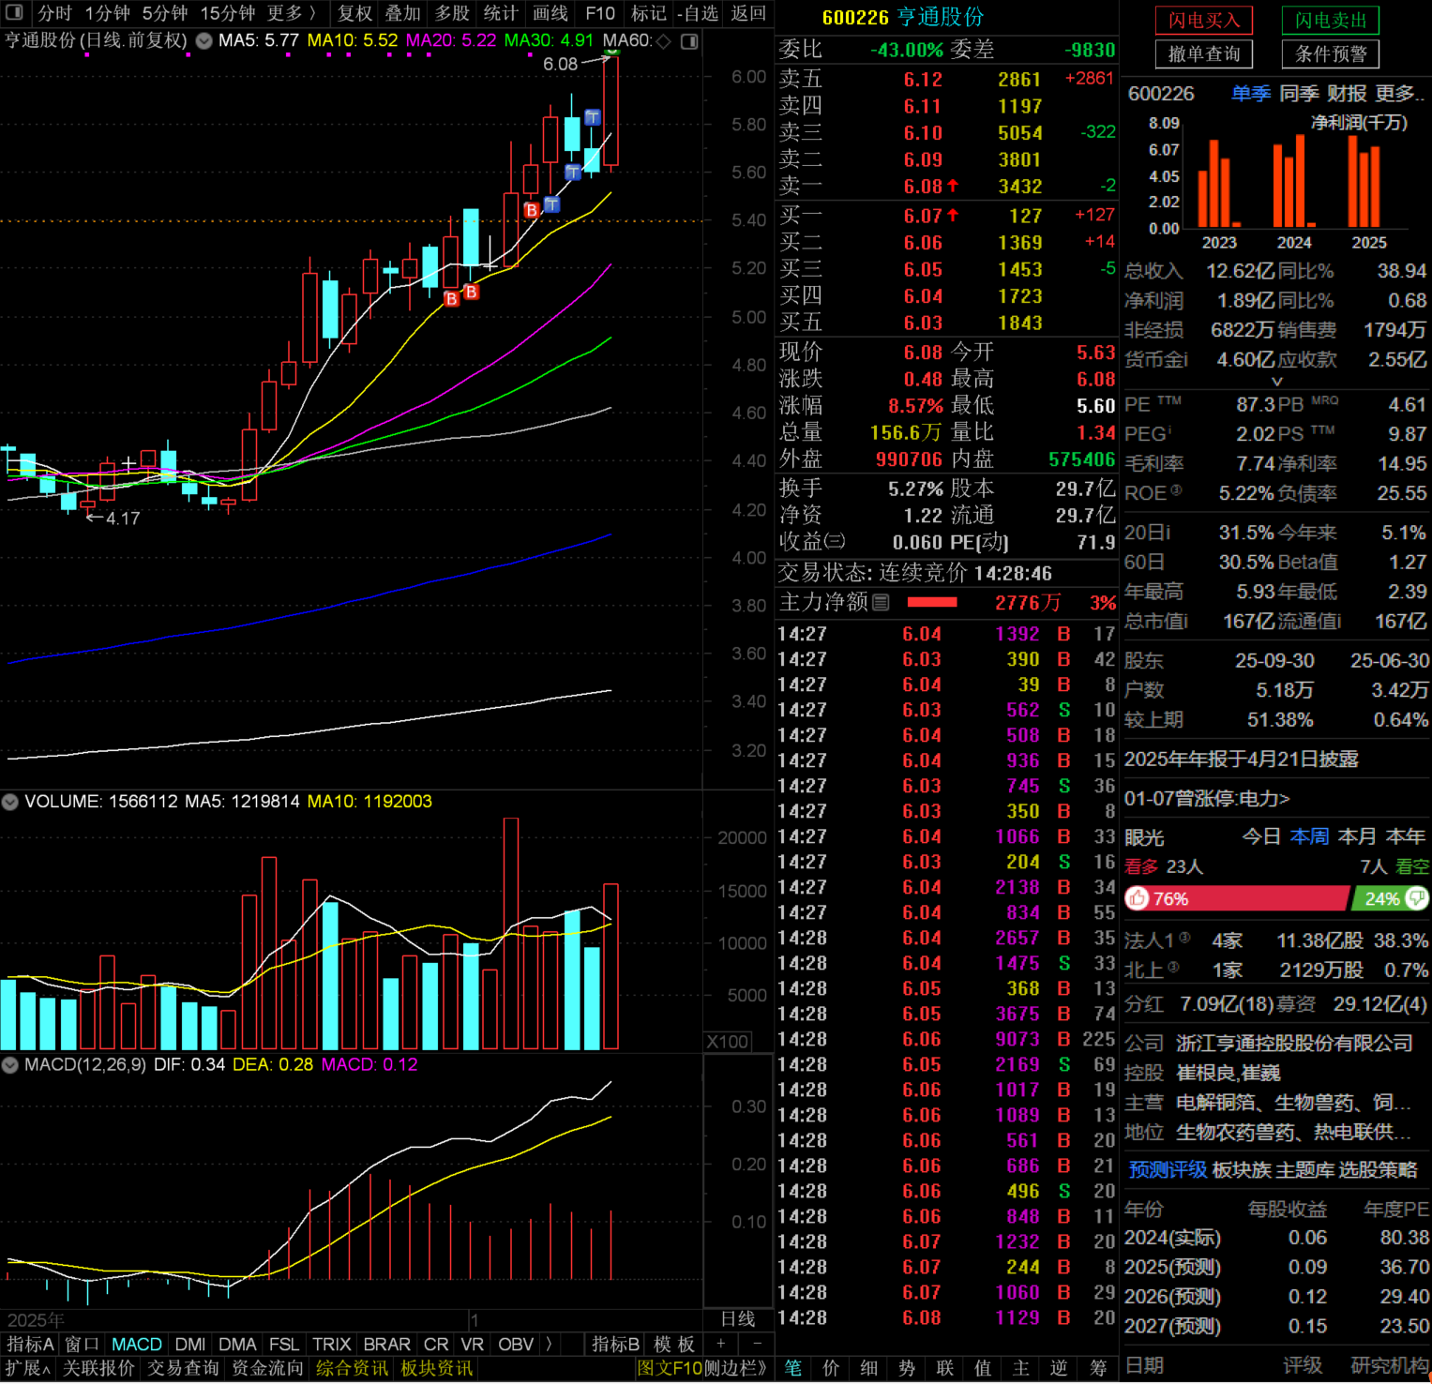Click the 条件预警 alert button
This screenshot has width=1432, height=1384.
1331,54
